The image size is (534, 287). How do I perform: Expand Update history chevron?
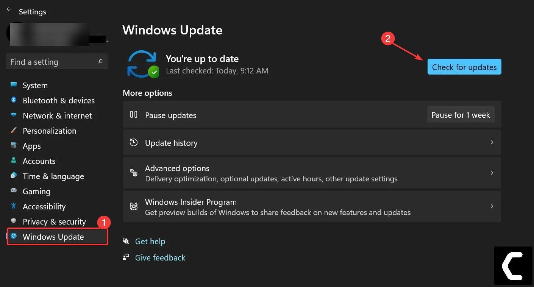click(x=492, y=142)
